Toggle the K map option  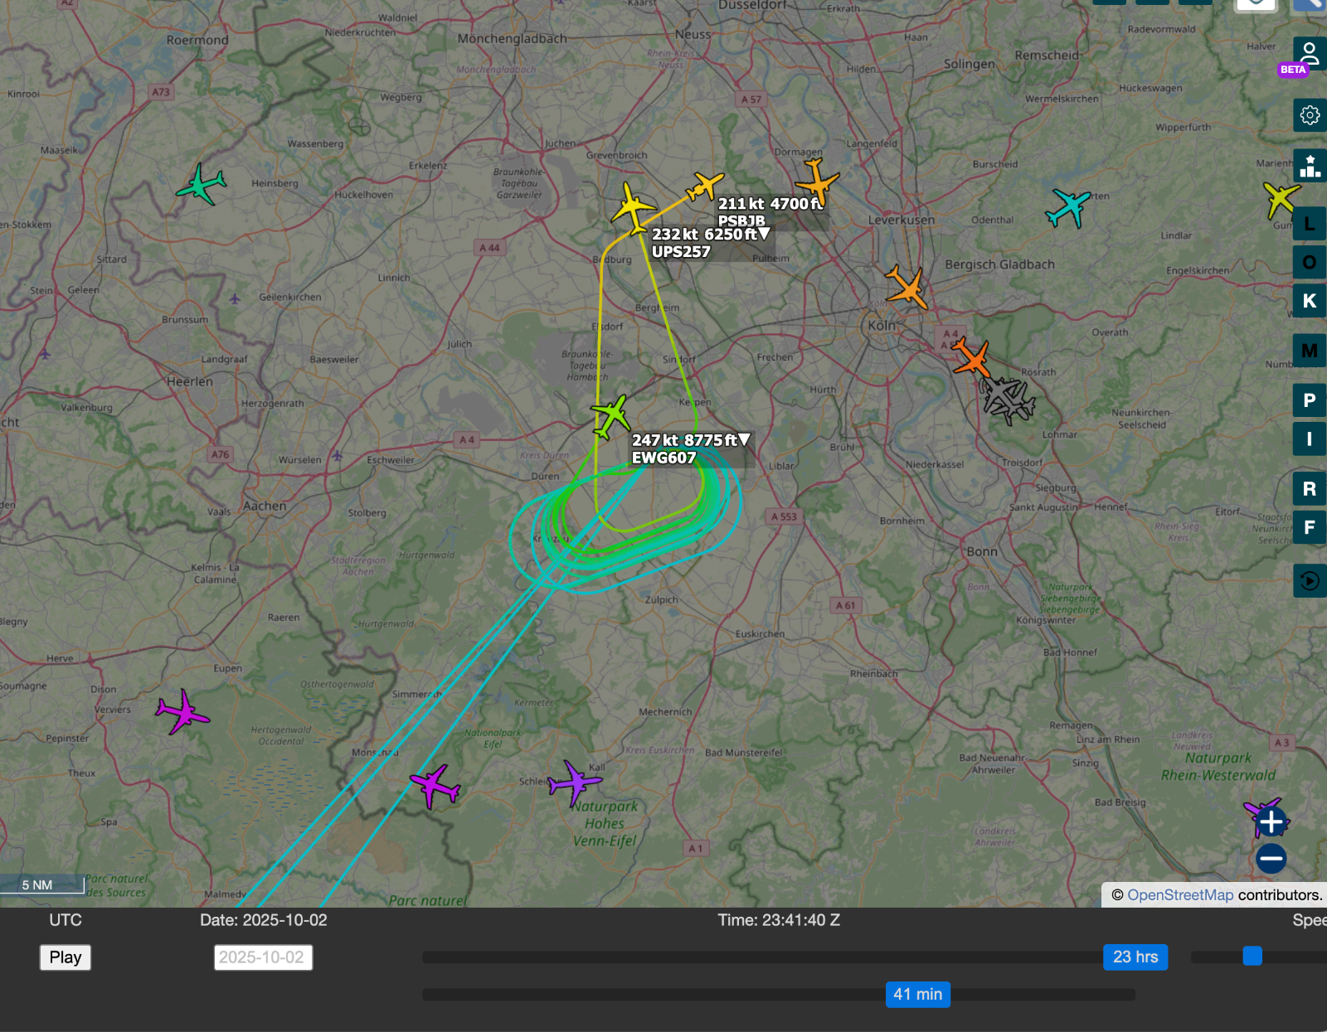pos(1310,301)
